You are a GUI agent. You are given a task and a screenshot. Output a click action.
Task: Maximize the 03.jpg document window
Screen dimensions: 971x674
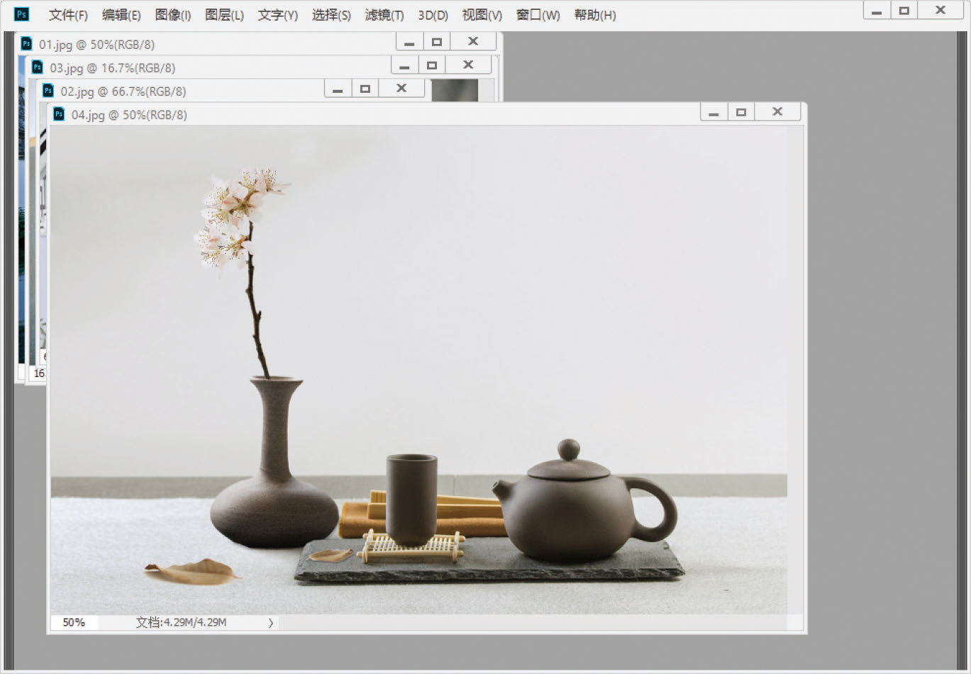(x=432, y=65)
